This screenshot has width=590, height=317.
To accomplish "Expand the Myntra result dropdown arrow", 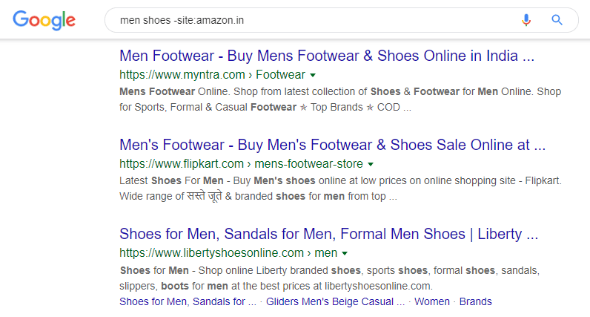I will (313, 75).
